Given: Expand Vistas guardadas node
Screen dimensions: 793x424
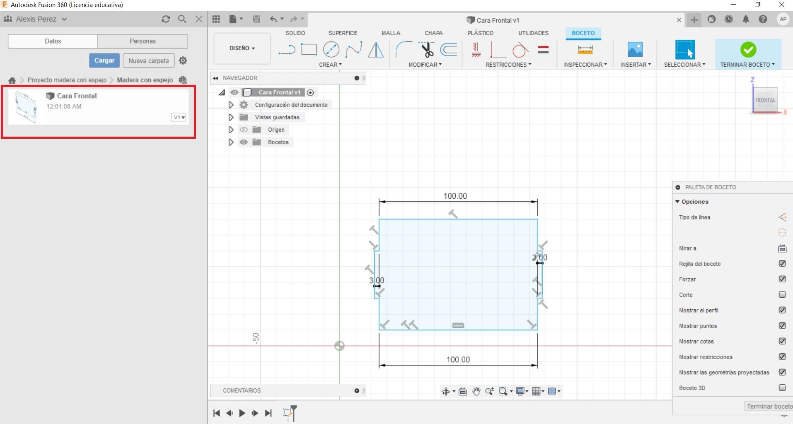Looking at the screenshot, I should 231,117.
